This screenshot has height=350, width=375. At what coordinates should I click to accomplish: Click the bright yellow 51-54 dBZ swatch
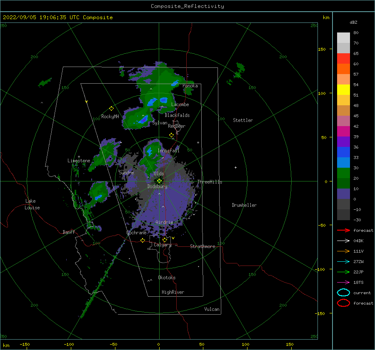(x=343, y=89)
